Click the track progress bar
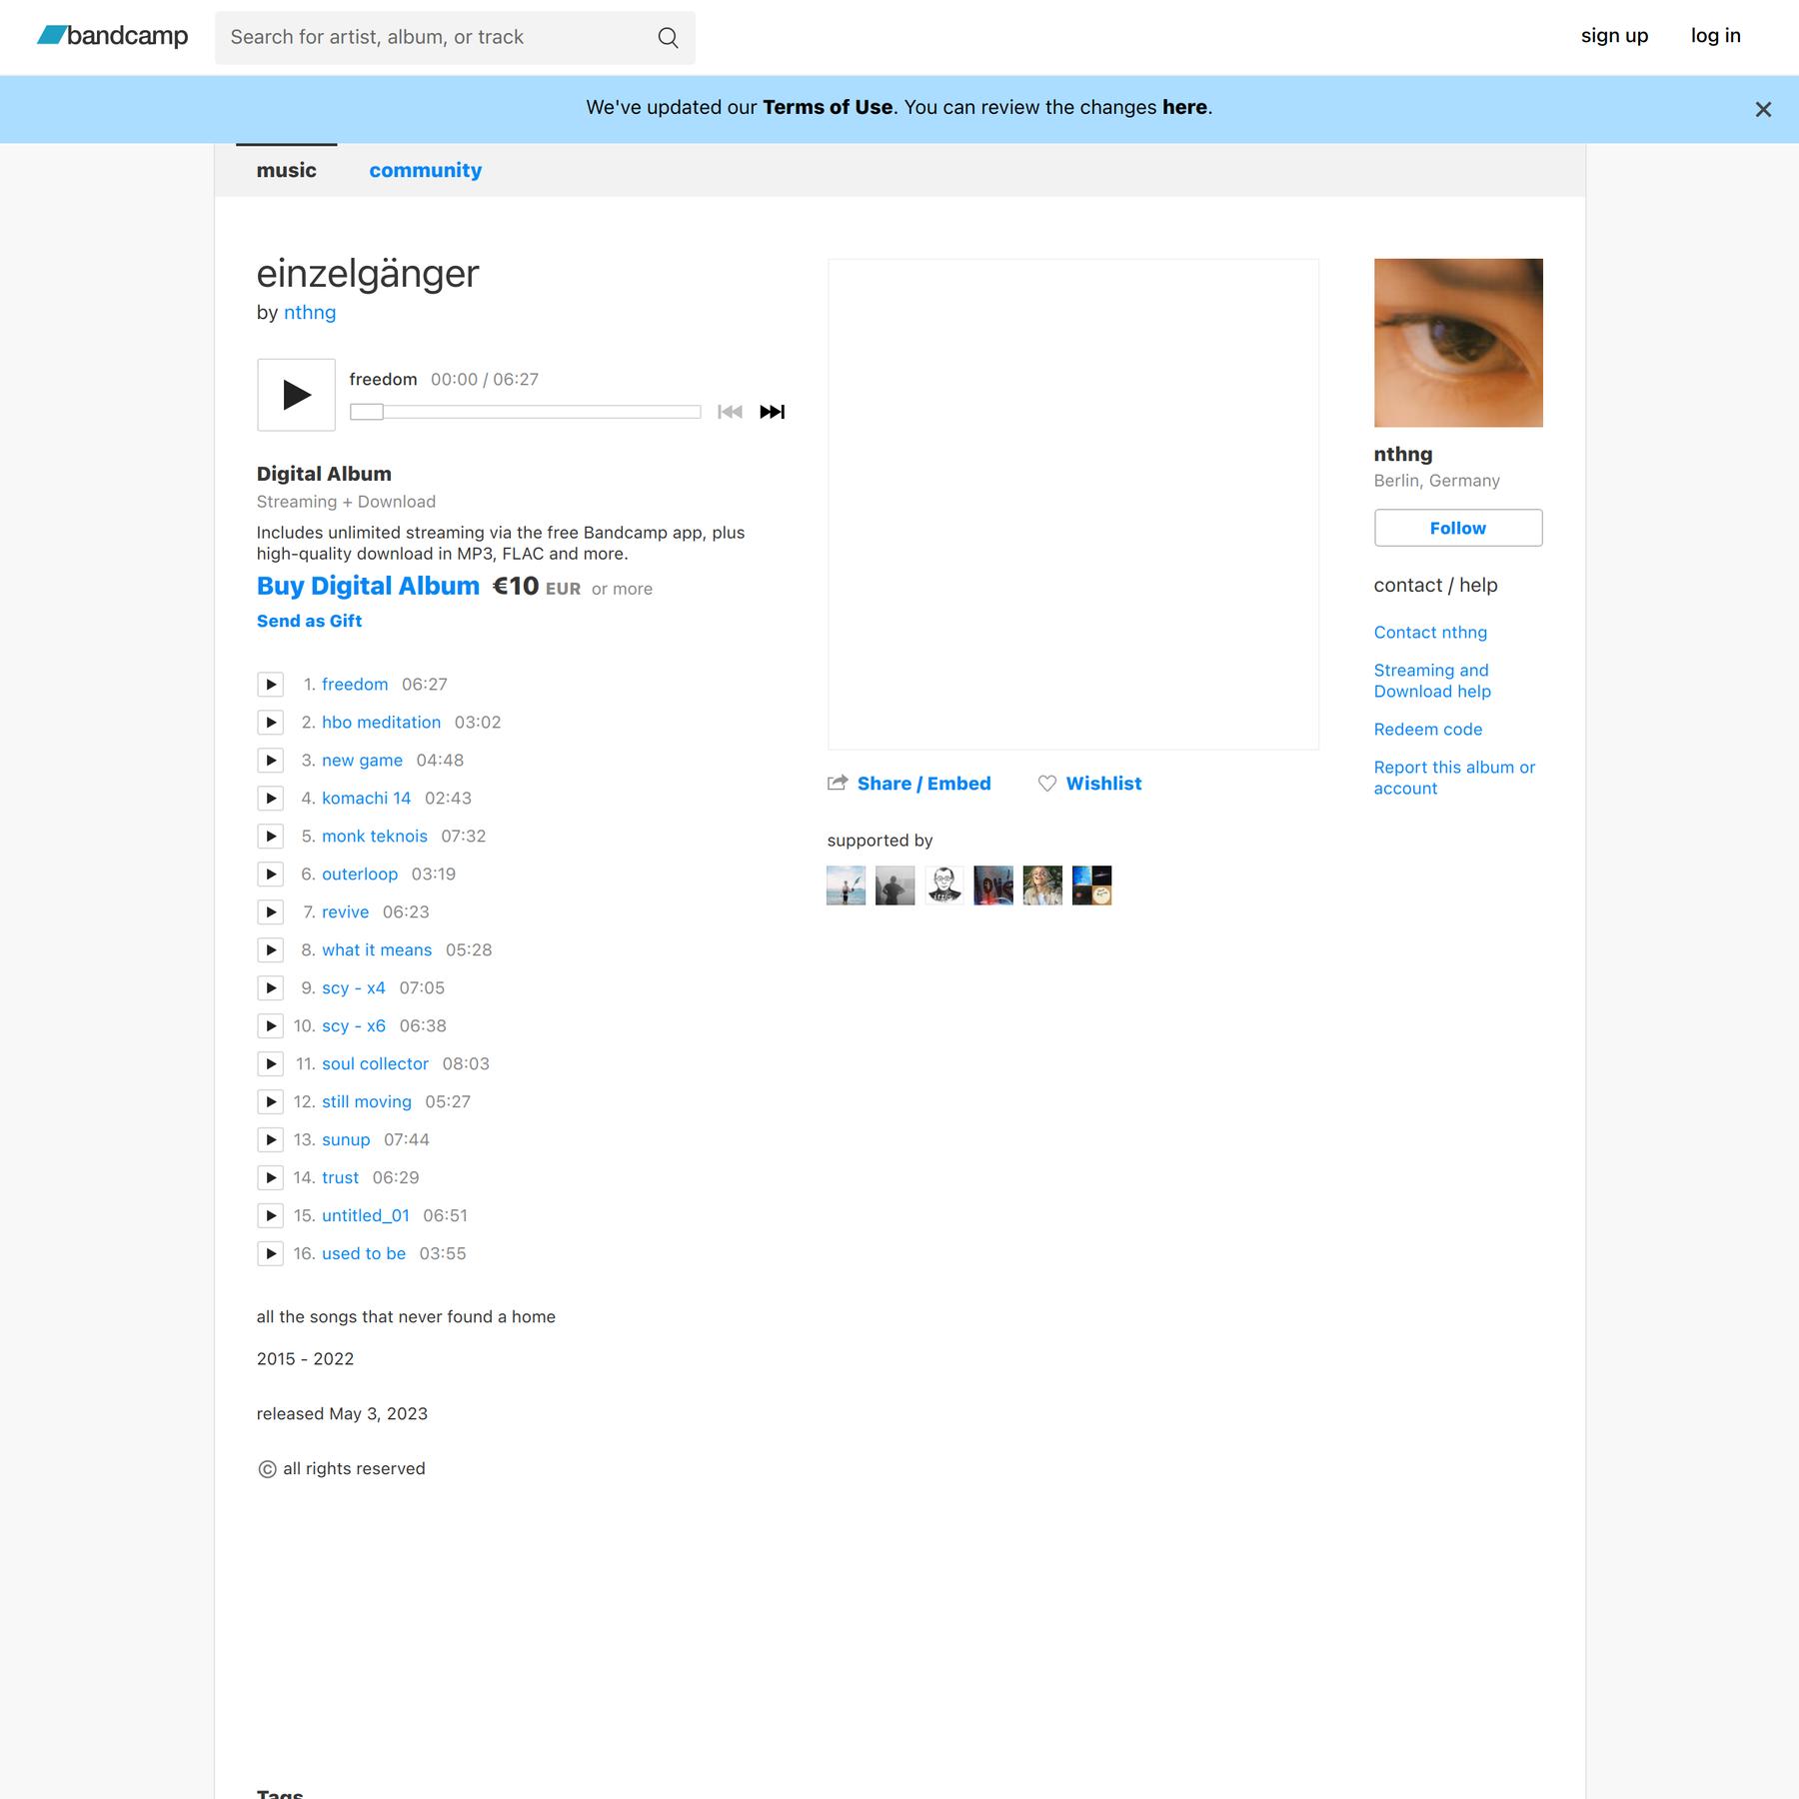 tap(526, 412)
